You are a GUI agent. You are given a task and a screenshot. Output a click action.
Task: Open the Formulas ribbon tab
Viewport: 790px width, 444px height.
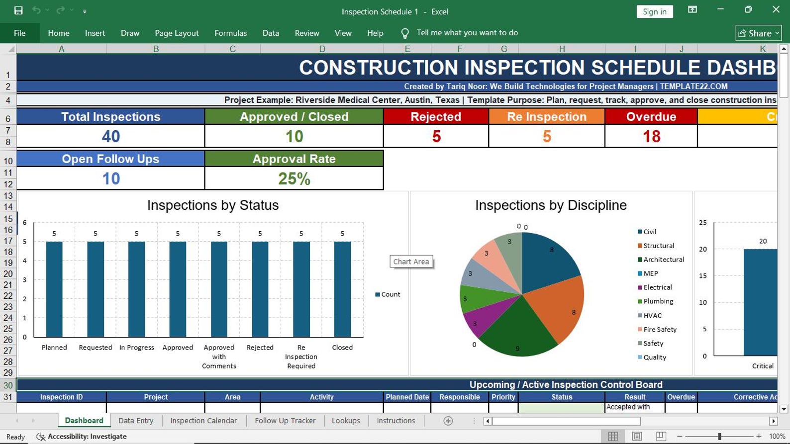coord(230,33)
